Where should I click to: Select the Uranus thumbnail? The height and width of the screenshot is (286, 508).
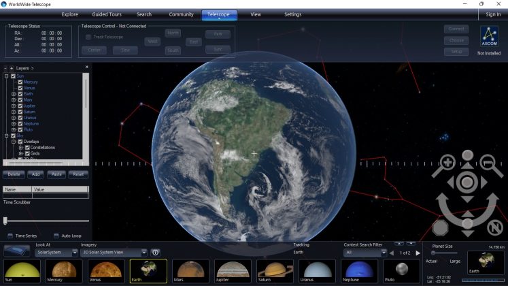pyautogui.click(x=317, y=271)
